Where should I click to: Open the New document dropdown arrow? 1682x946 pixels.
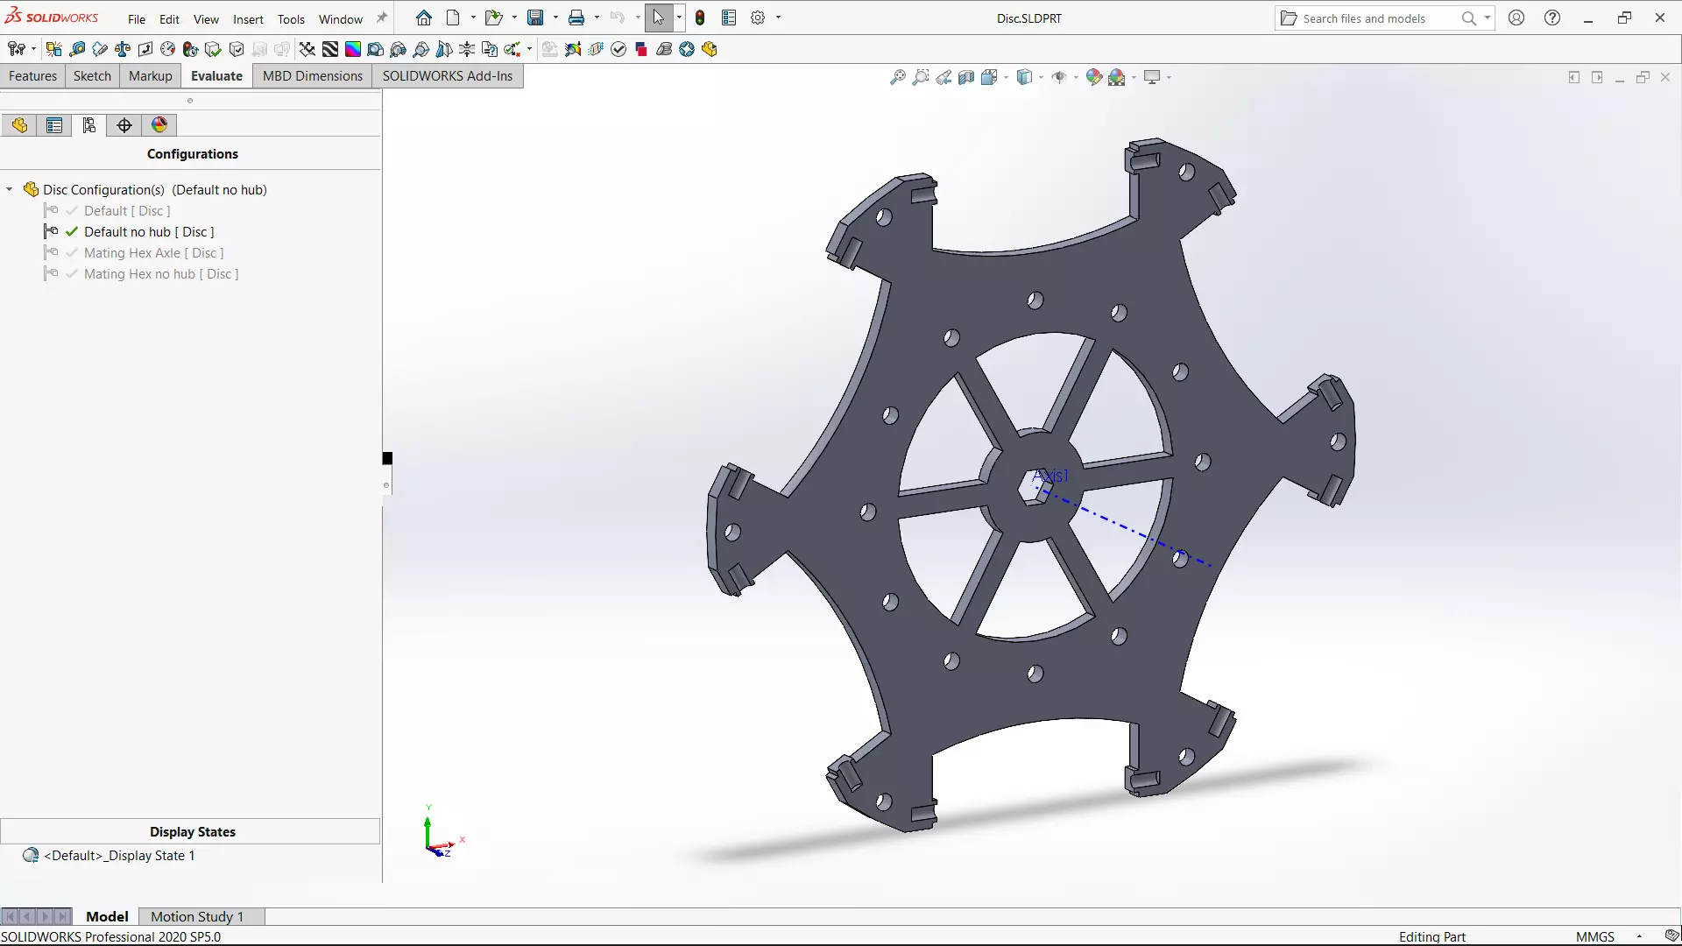pos(473,18)
